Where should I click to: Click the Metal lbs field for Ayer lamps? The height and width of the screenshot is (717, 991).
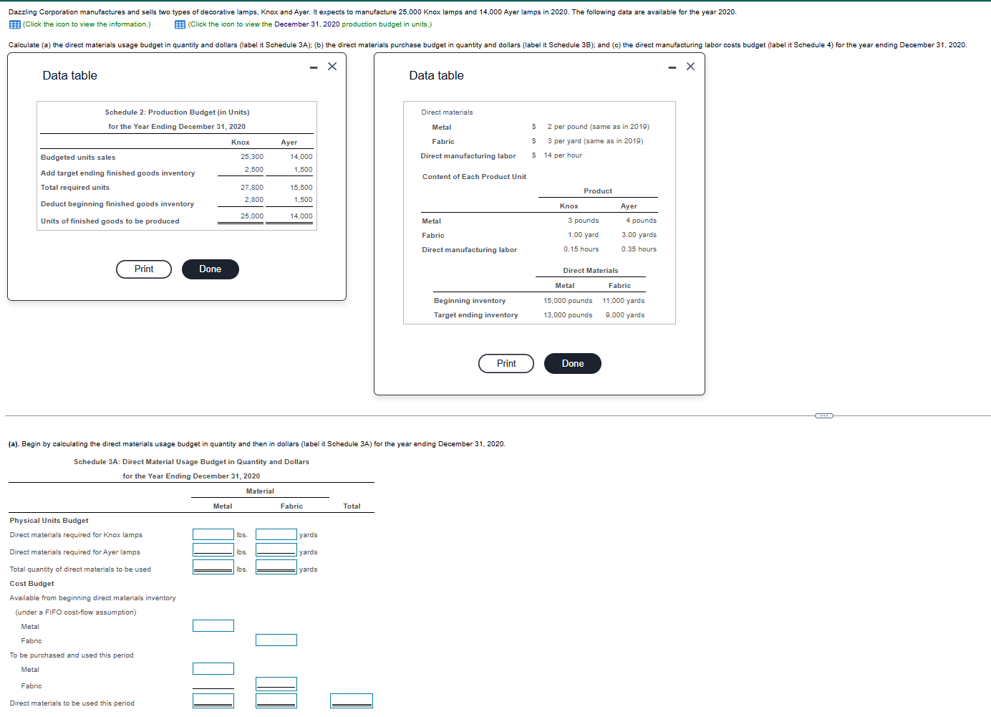pos(213,551)
